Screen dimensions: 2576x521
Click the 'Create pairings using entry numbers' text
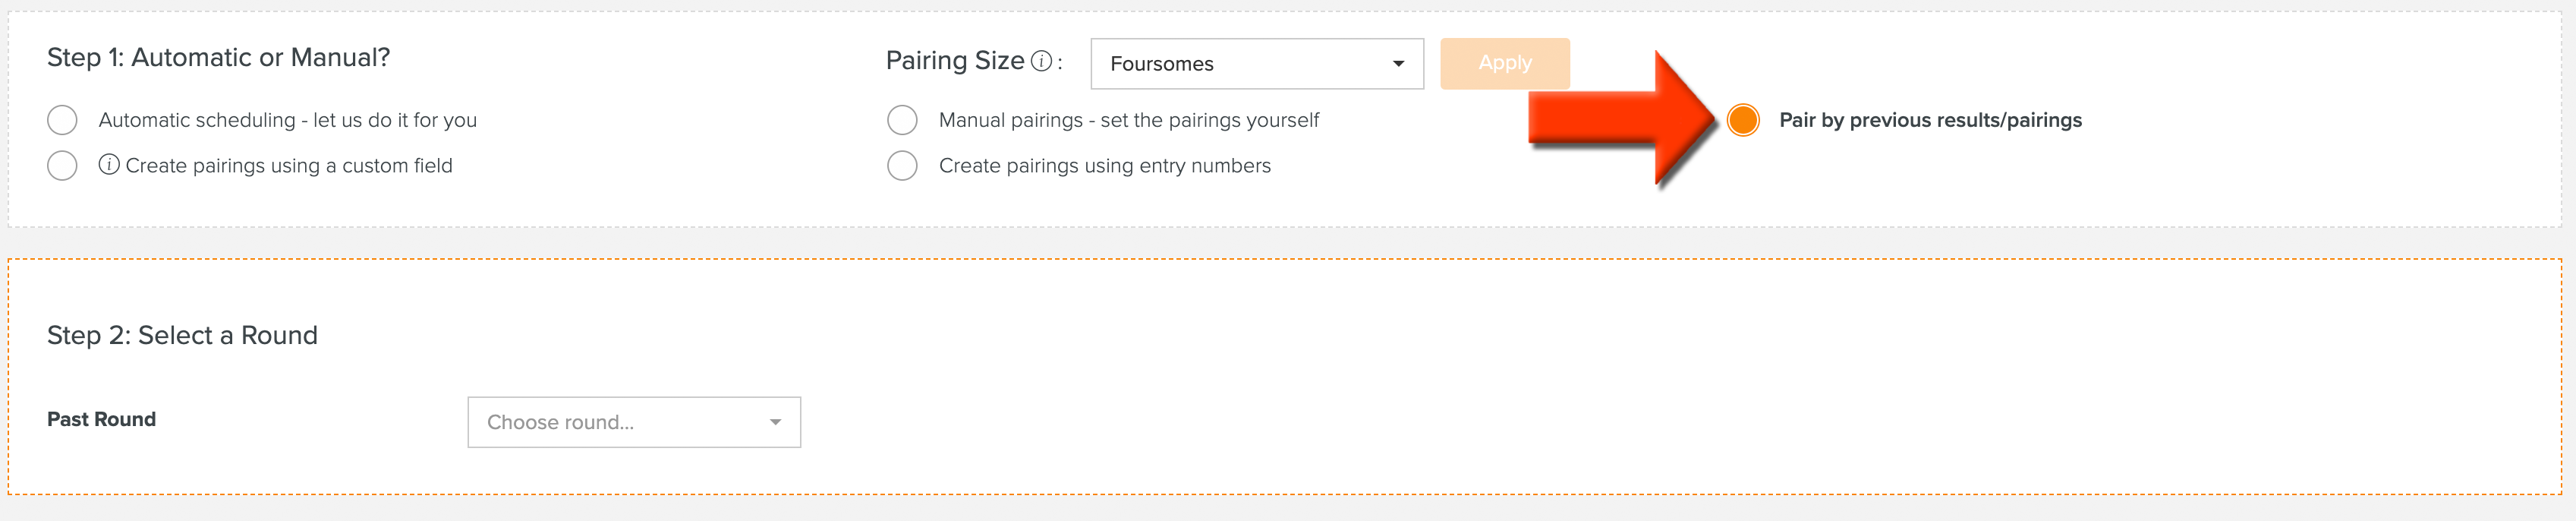[1105, 166]
